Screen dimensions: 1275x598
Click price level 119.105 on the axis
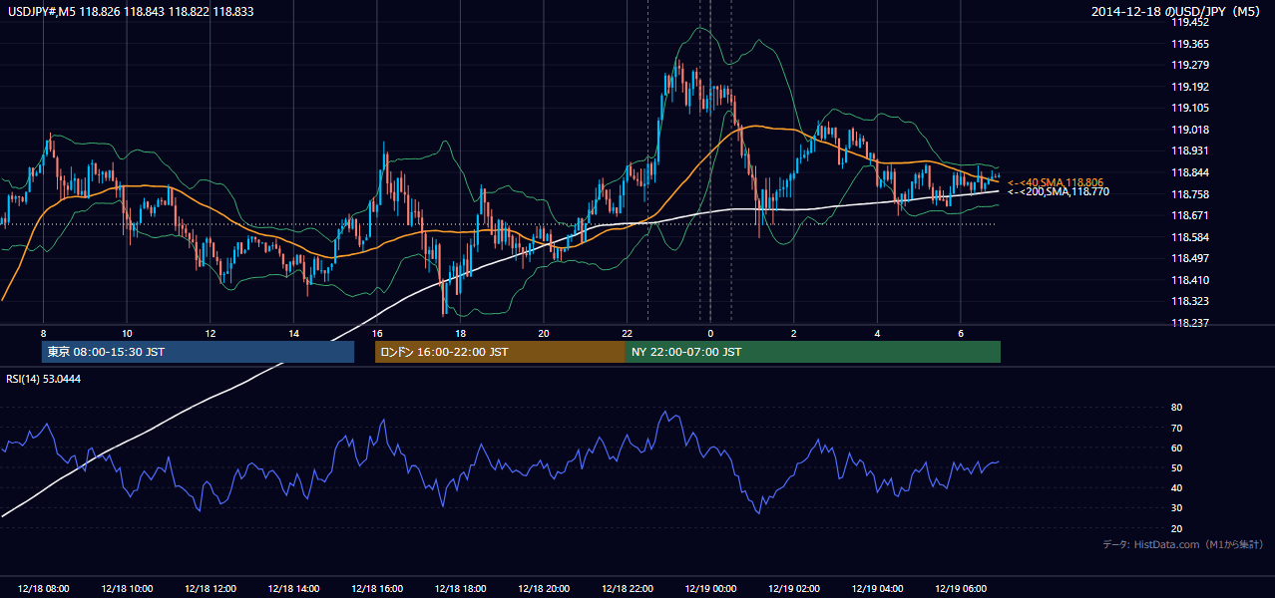coord(1190,108)
